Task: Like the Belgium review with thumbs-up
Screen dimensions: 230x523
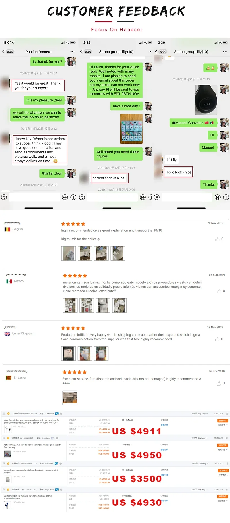Action: coord(217,239)
